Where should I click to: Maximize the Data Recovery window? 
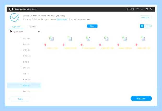147,9
